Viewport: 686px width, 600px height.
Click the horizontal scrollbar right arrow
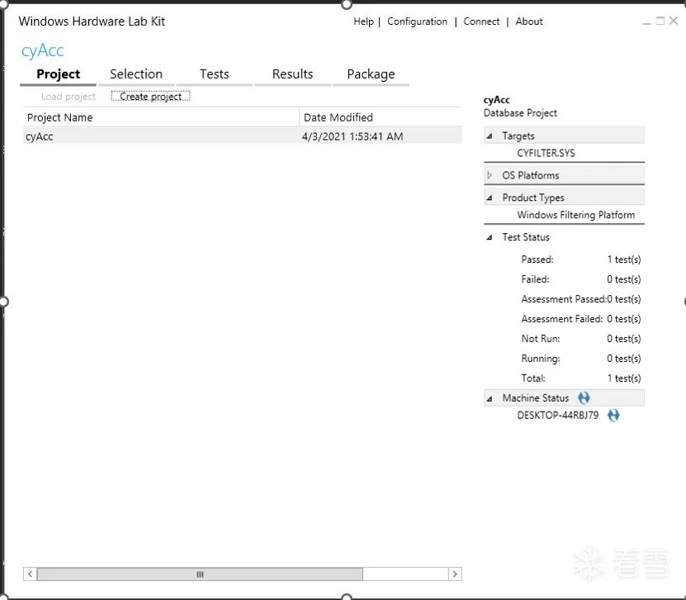[x=455, y=574]
